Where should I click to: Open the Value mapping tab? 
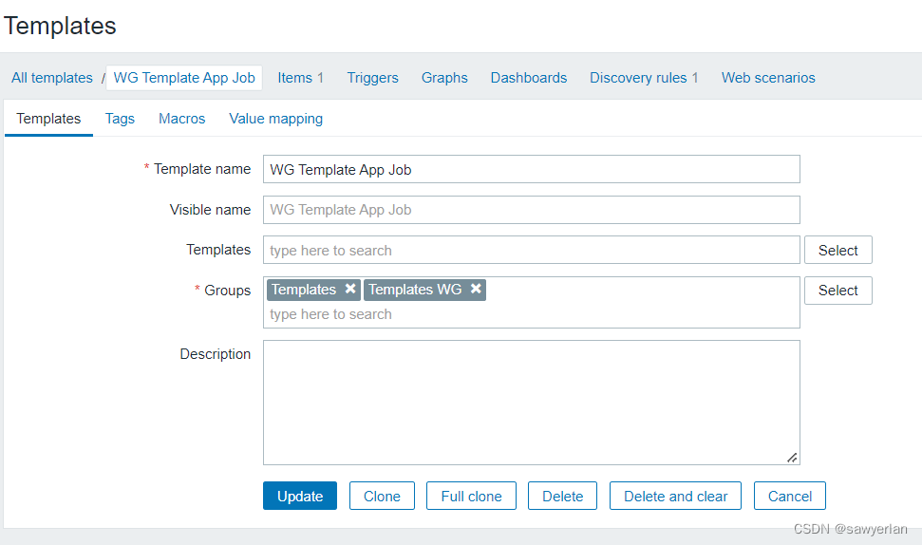tap(275, 119)
